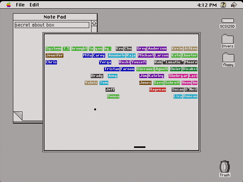This screenshot has height=182, width=243.
Task: Select the Trash icon
Action: (x=224, y=166)
